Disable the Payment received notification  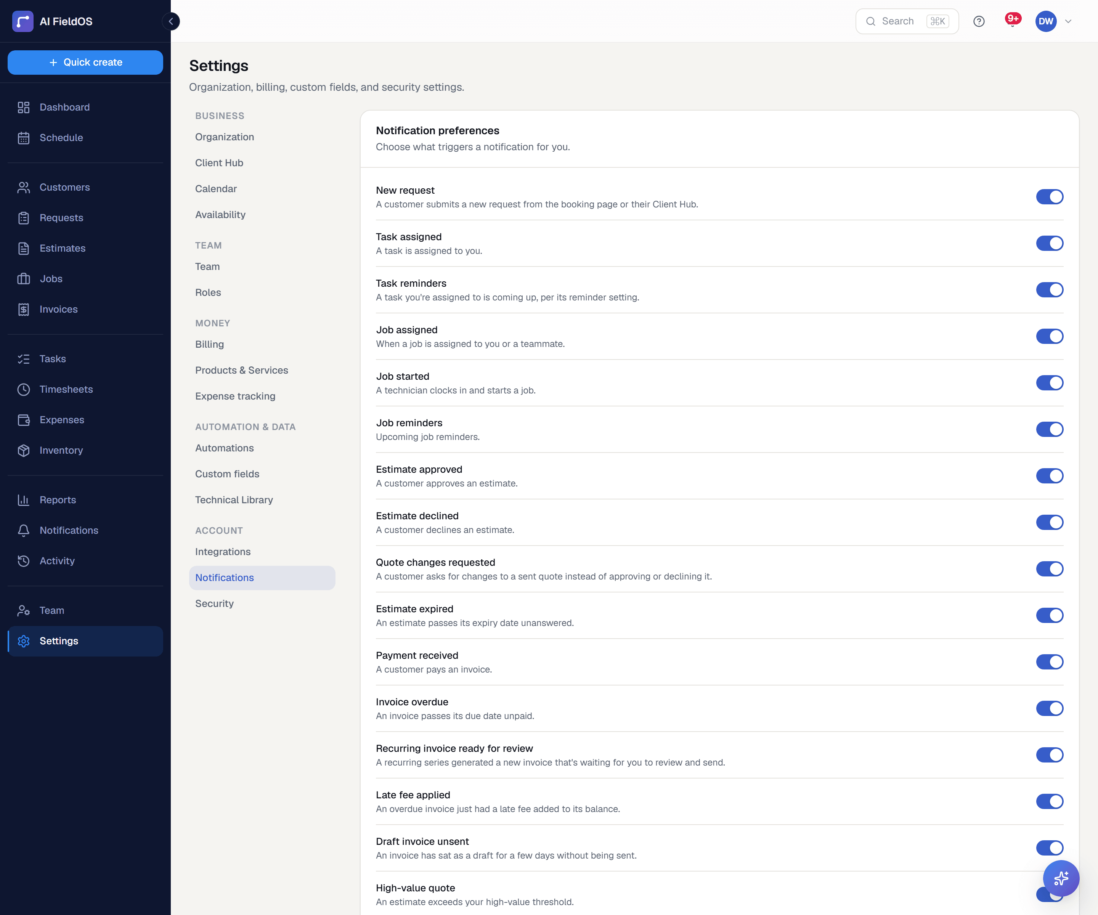tap(1049, 662)
